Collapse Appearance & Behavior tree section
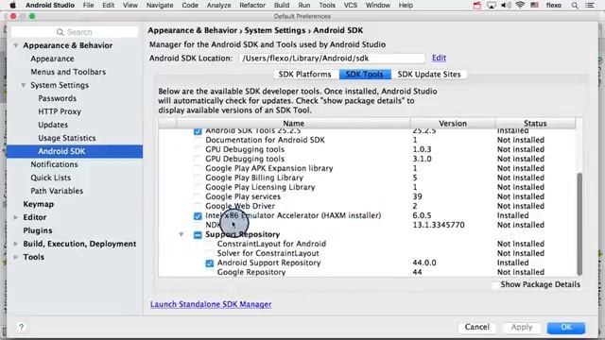 (x=16, y=45)
